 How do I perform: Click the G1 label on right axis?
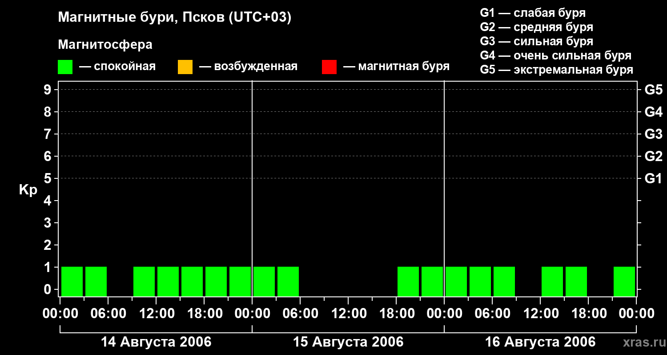[654, 178]
